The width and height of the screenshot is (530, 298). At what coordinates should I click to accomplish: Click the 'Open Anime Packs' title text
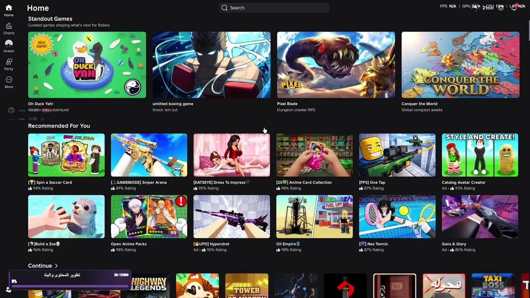pos(129,244)
